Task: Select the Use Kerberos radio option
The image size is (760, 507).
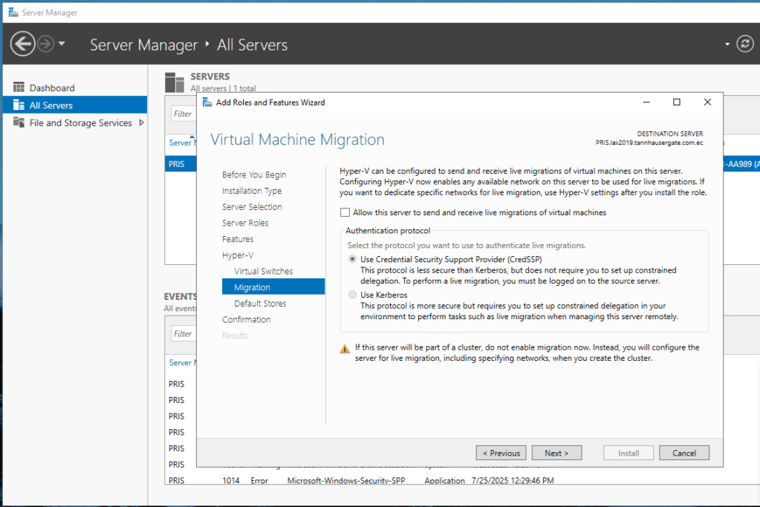Action: (352, 295)
